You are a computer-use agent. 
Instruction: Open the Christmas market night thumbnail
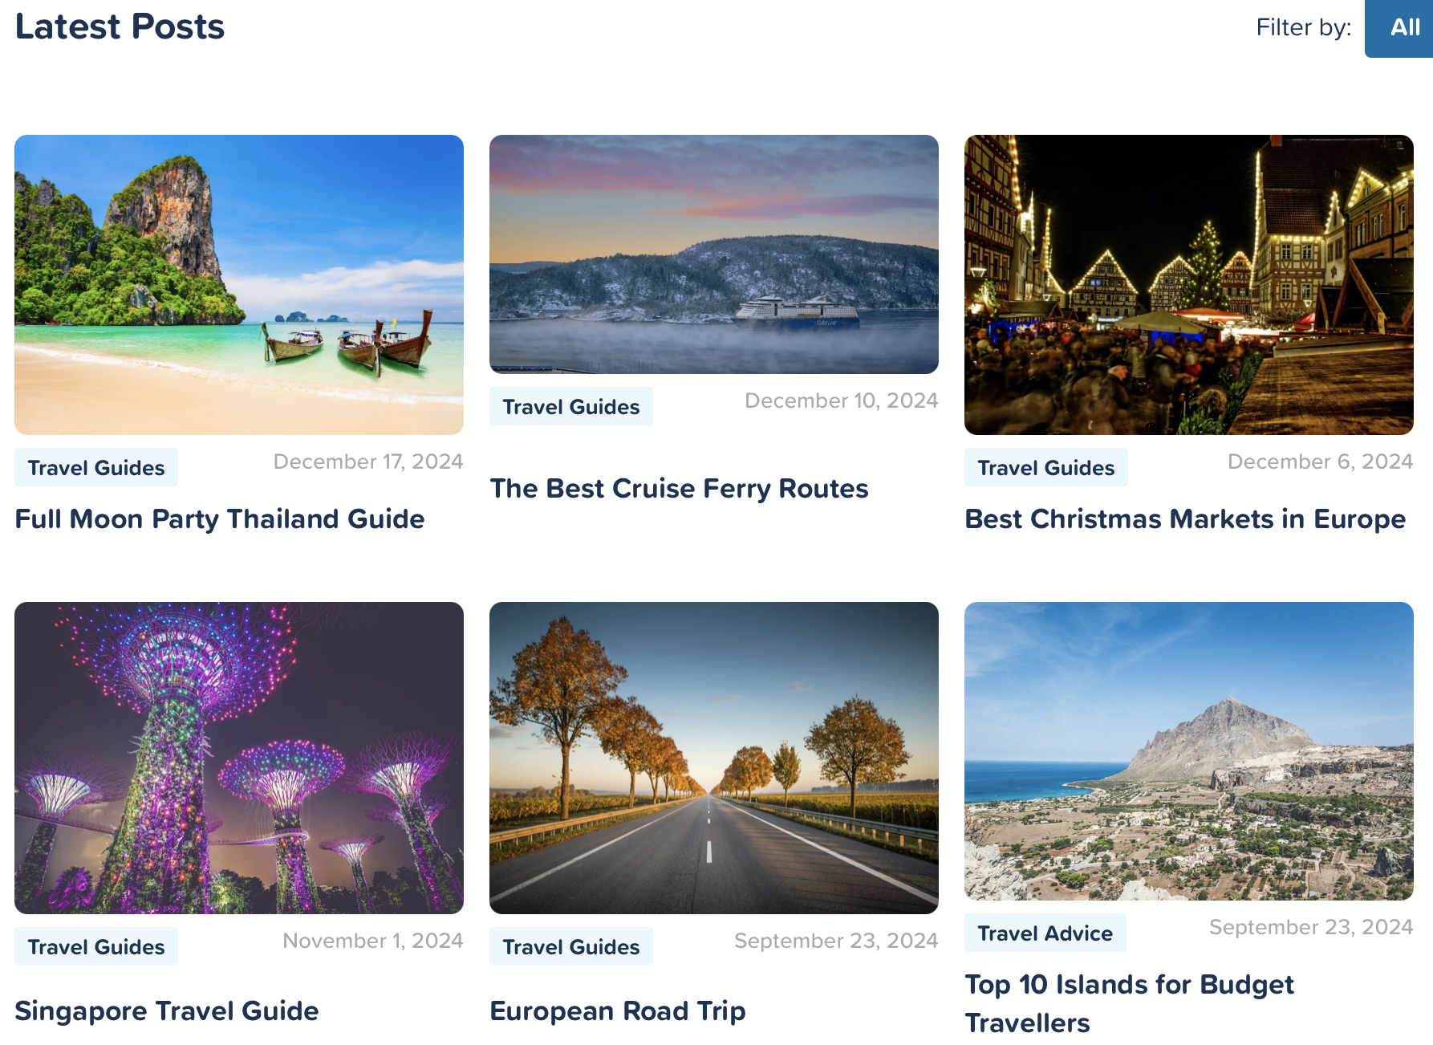click(x=1189, y=285)
